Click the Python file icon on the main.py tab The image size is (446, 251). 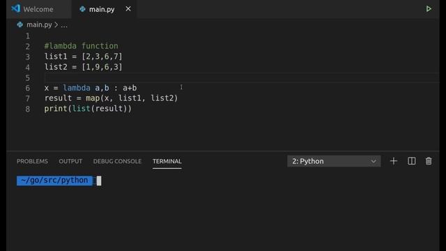(82, 9)
